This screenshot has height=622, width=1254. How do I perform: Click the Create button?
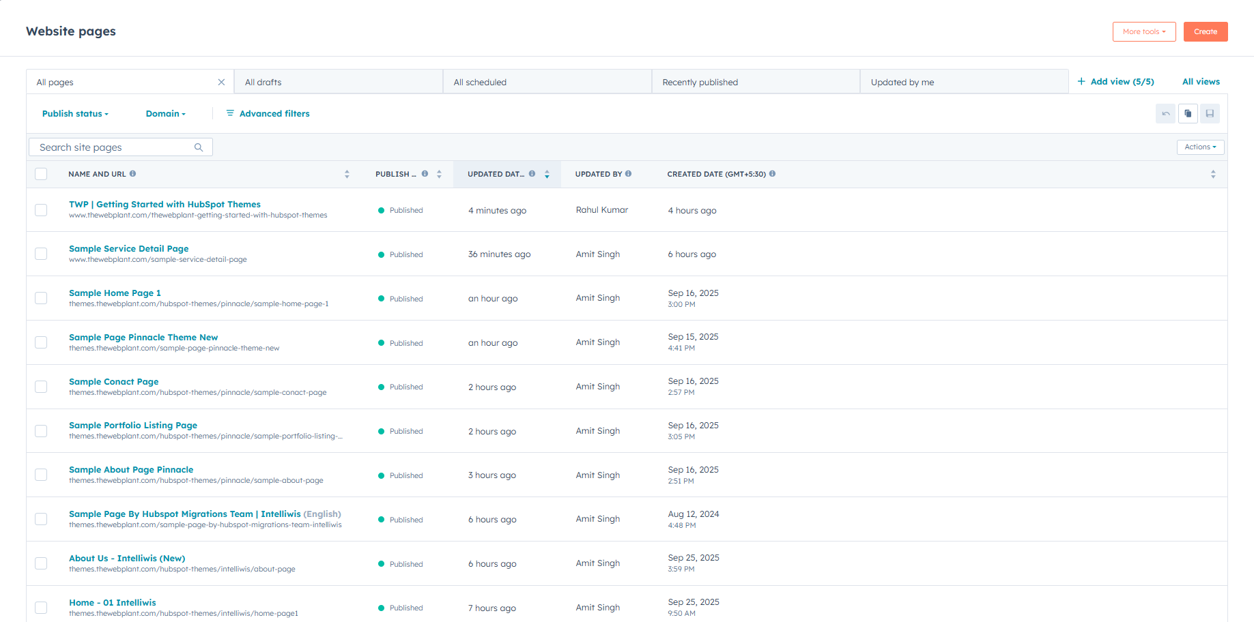click(x=1206, y=31)
